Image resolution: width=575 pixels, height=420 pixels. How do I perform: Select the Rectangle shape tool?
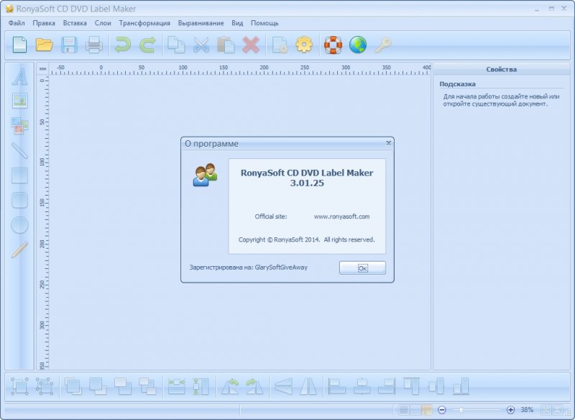(20, 175)
